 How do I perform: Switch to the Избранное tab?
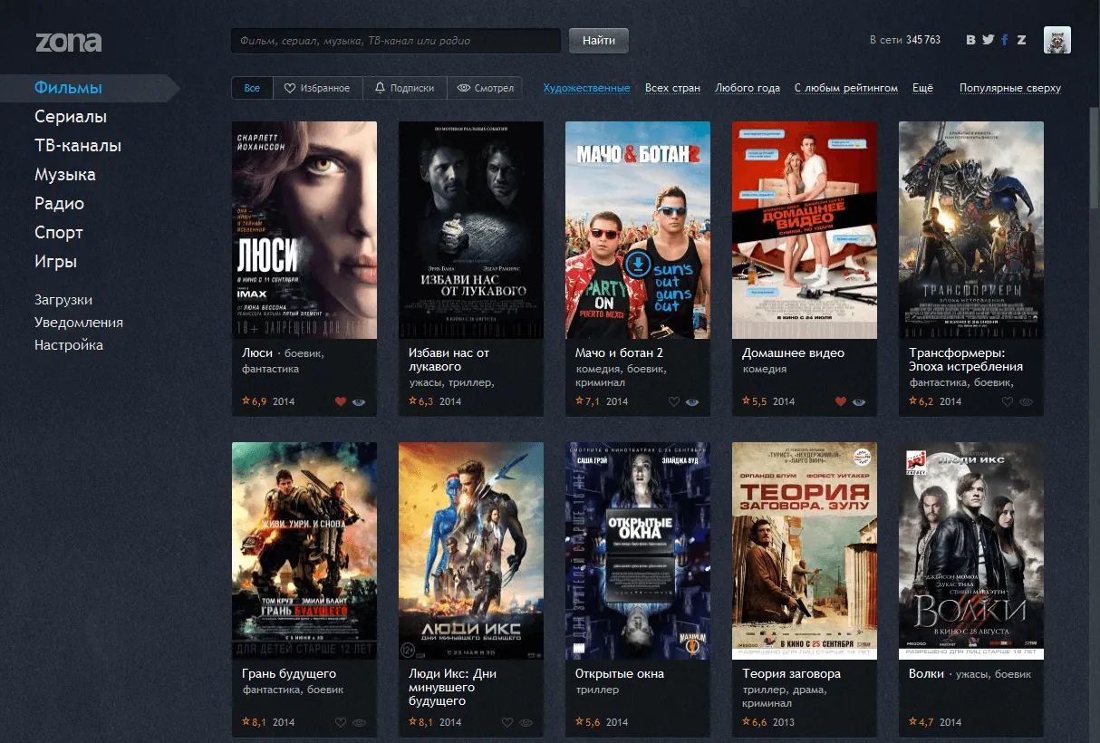317,88
